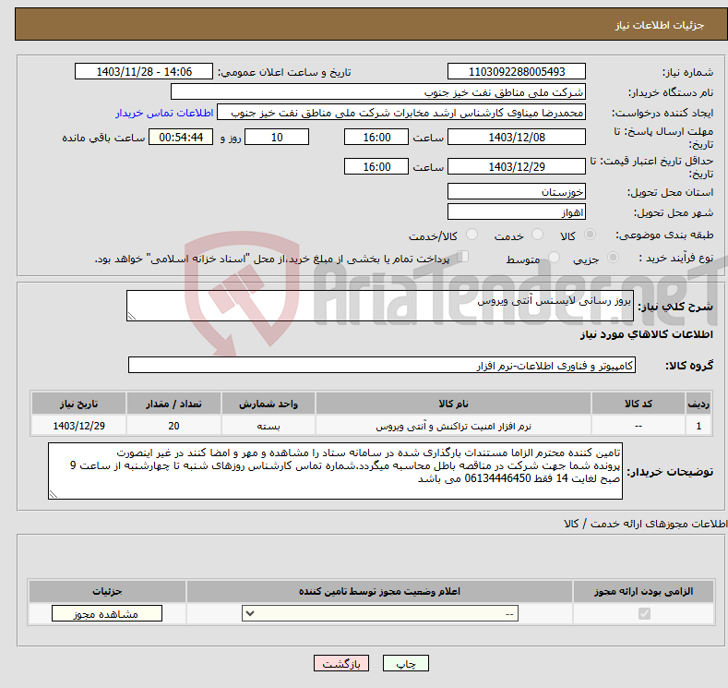The width and height of the screenshot is (728, 688).
Task: Click the need date cell 1403/12/29 in table
Action: [x=79, y=426]
